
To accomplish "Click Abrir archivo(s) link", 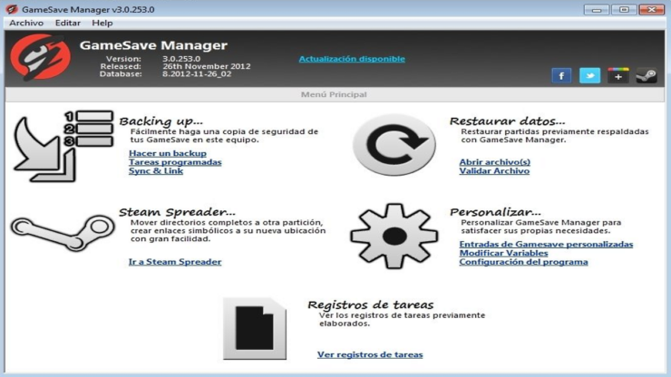I will 495,162.
